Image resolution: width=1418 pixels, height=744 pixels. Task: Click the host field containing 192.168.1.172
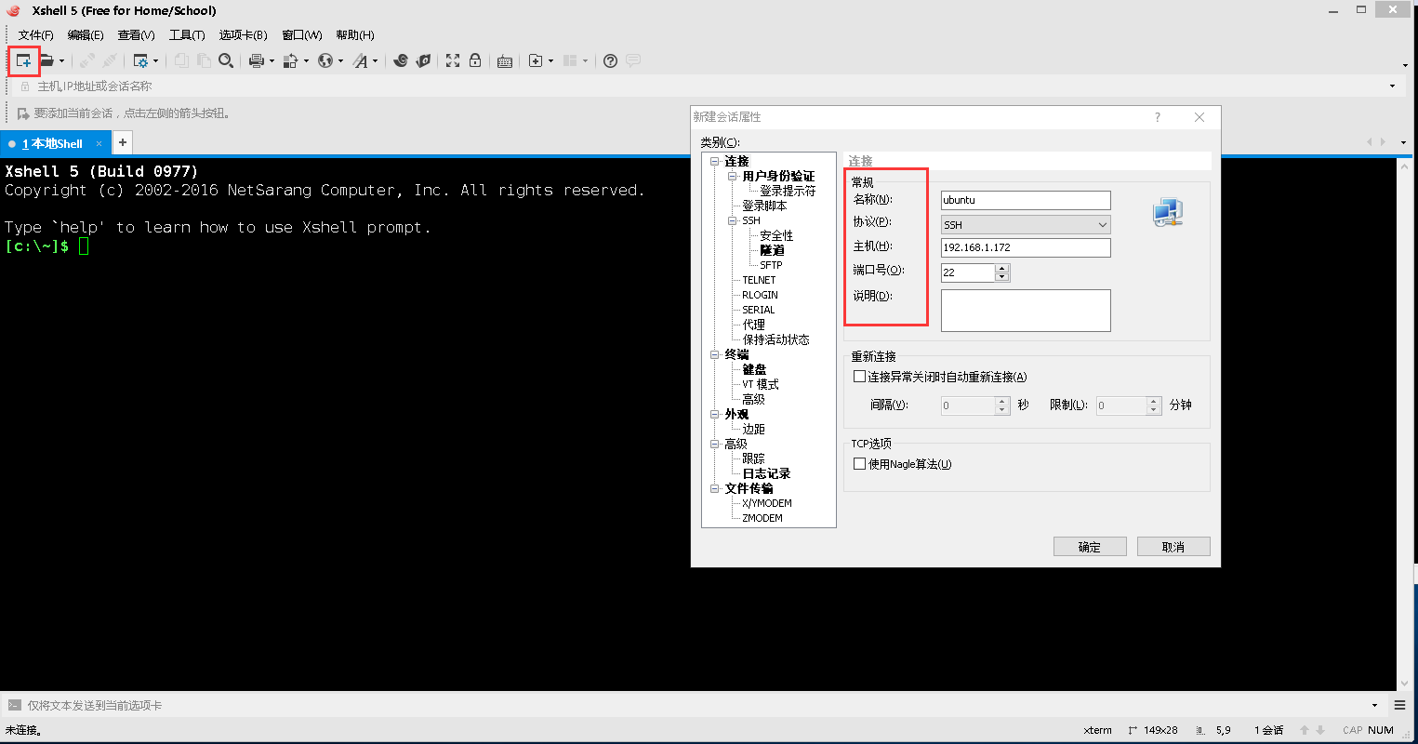pyautogui.click(x=1026, y=248)
